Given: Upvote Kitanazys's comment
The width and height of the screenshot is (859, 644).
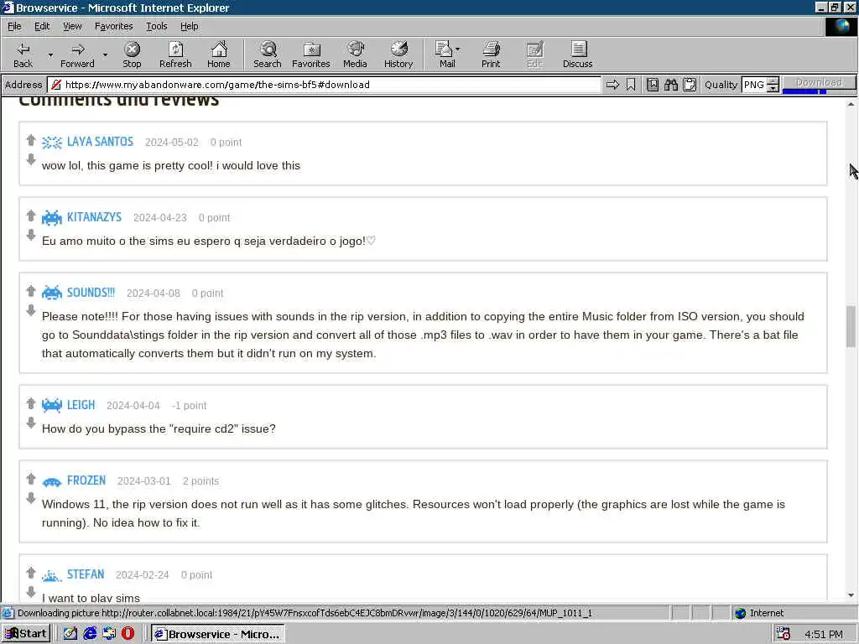Looking at the screenshot, I should click(31, 216).
